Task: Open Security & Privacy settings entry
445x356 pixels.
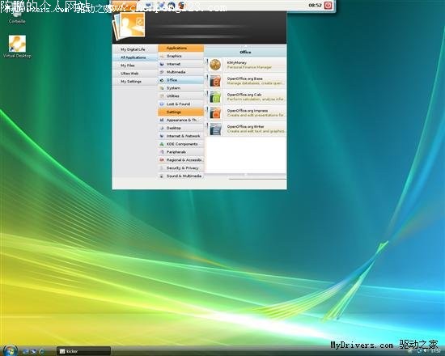Action: [180, 168]
